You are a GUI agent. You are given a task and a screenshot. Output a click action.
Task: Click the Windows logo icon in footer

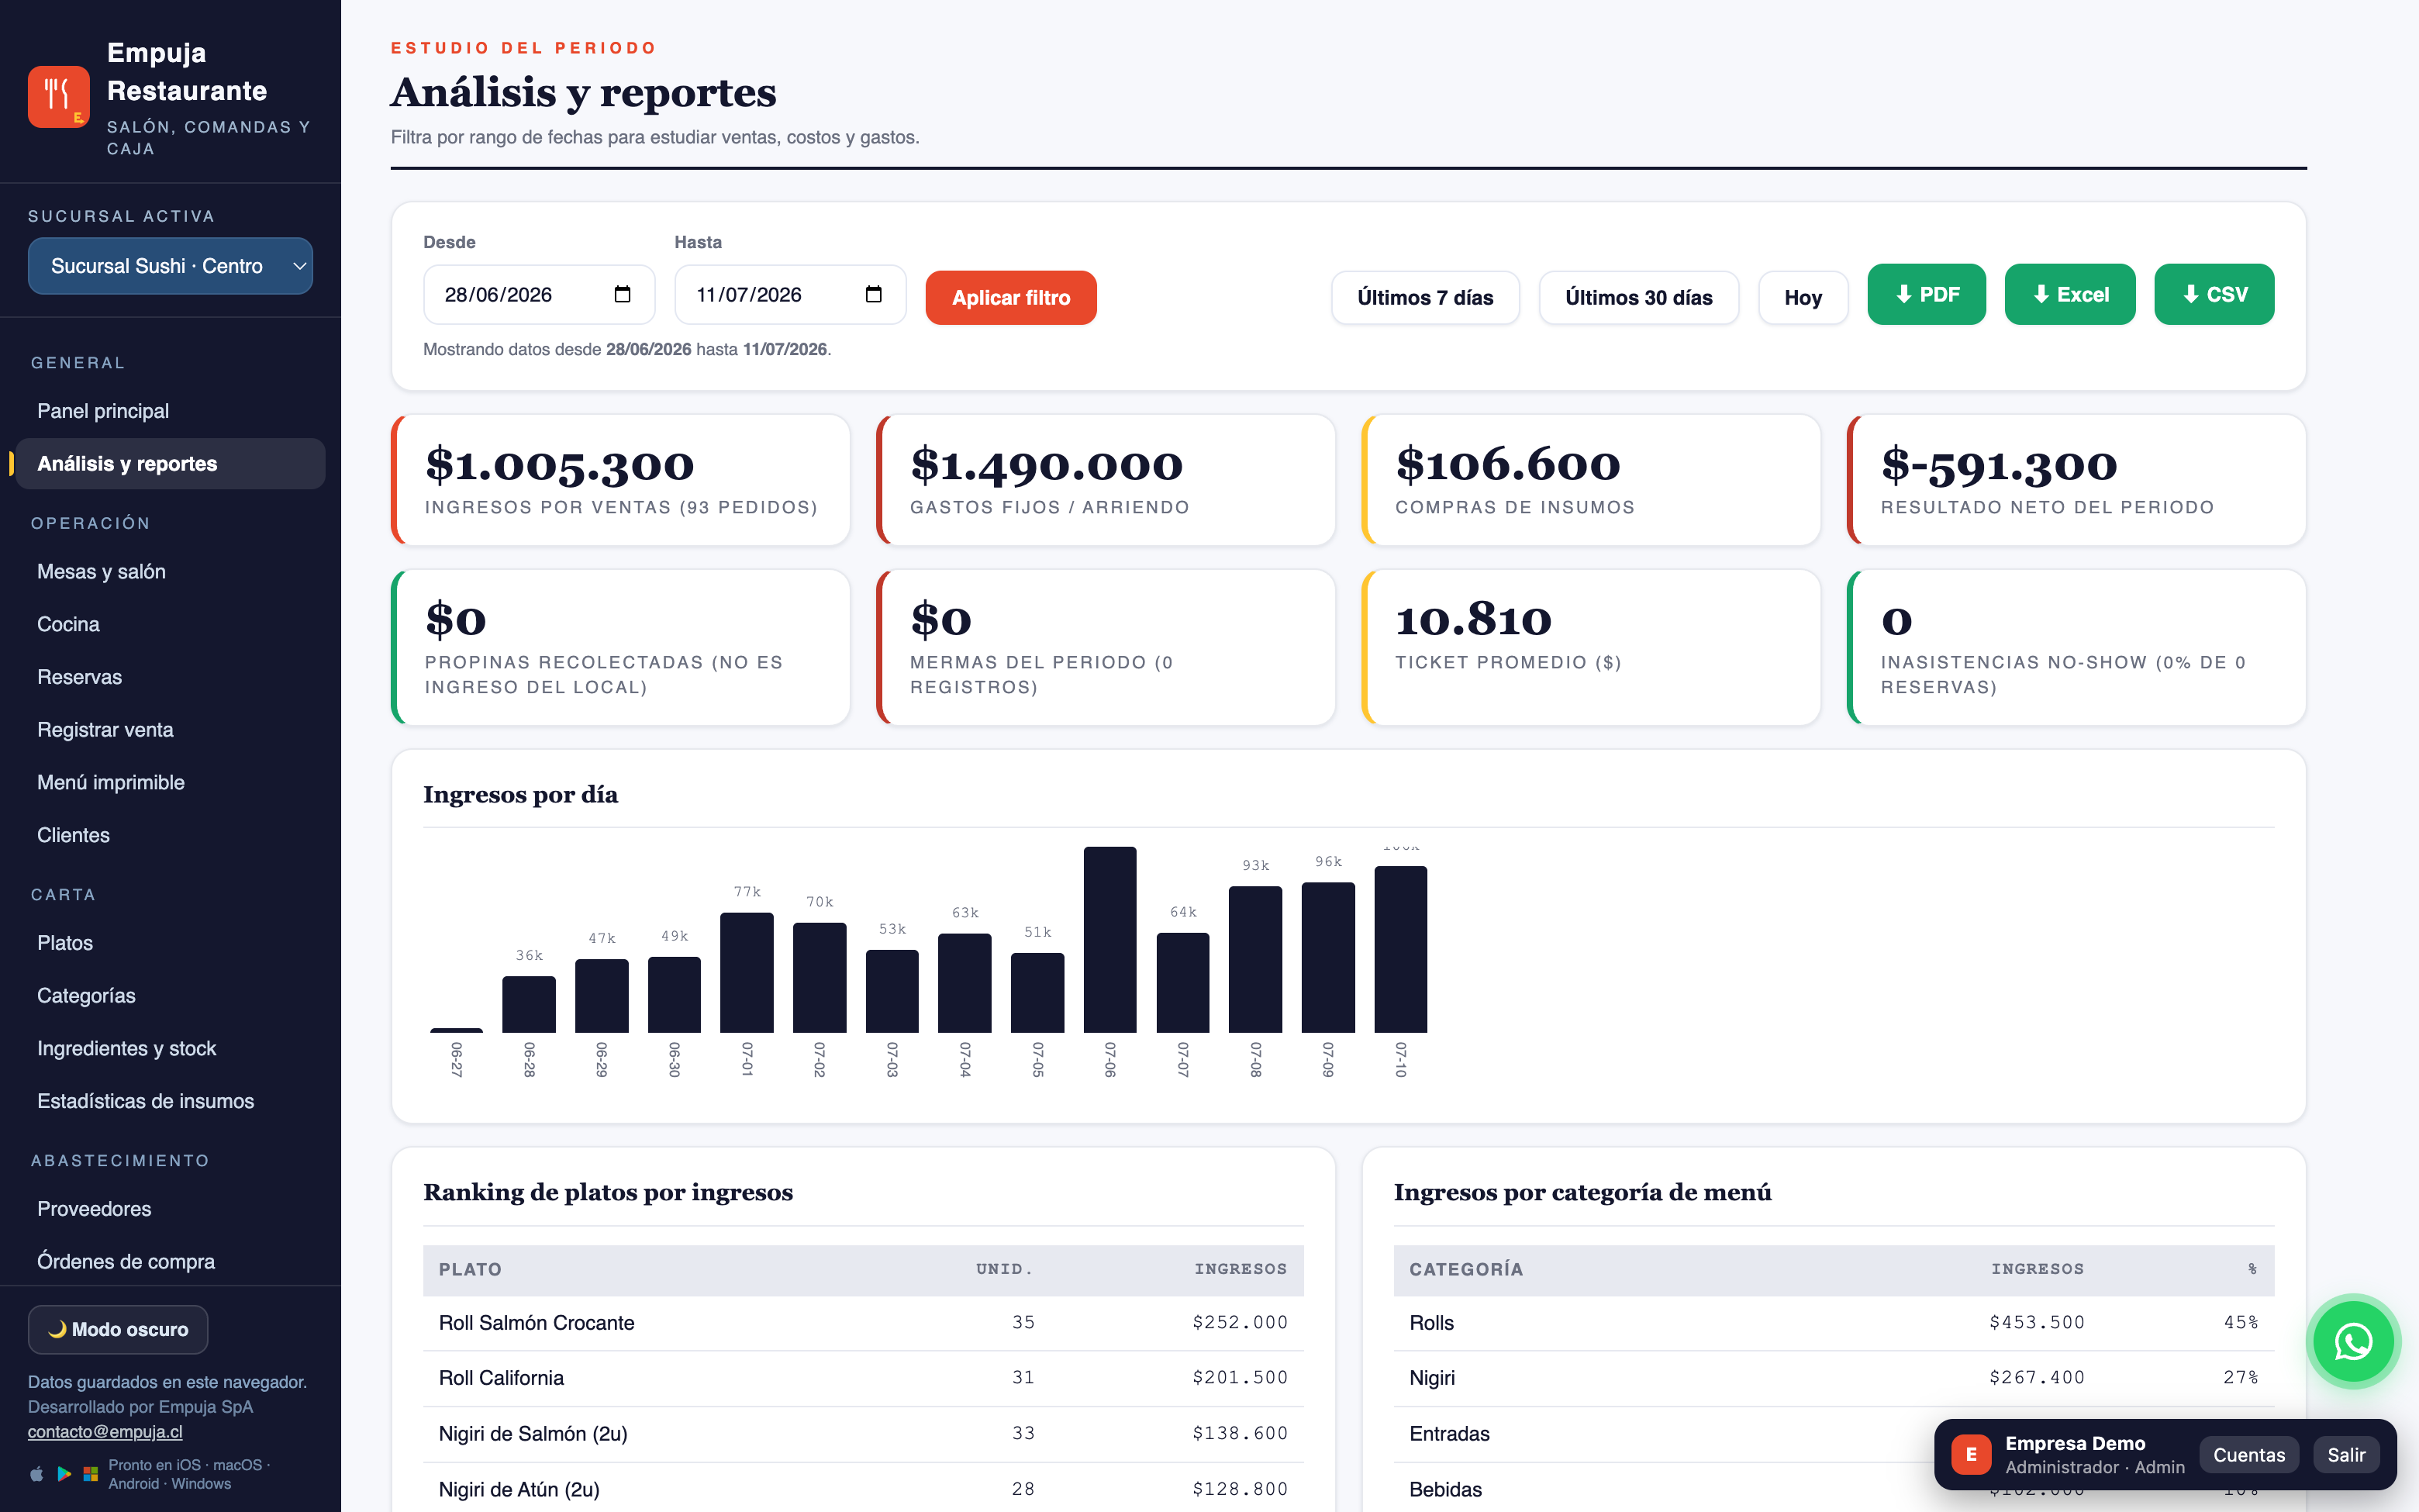point(91,1474)
